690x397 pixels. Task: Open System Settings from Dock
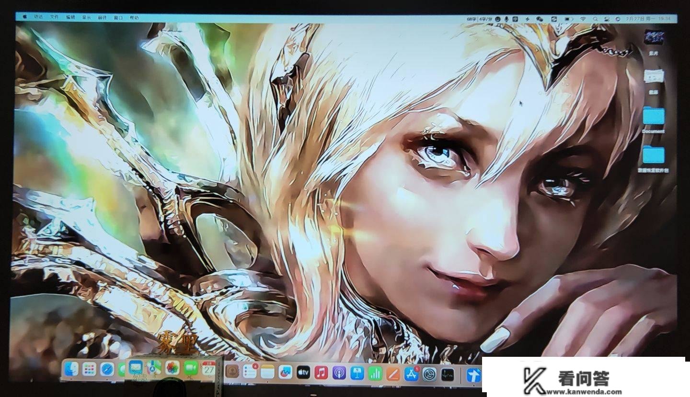tap(429, 374)
